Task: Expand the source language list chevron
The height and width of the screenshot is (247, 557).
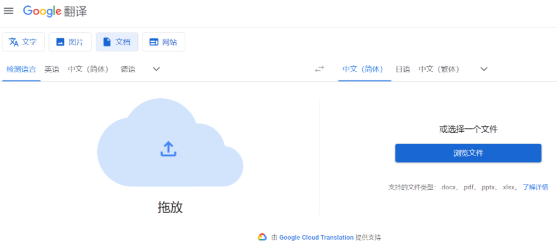Action: (x=156, y=69)
